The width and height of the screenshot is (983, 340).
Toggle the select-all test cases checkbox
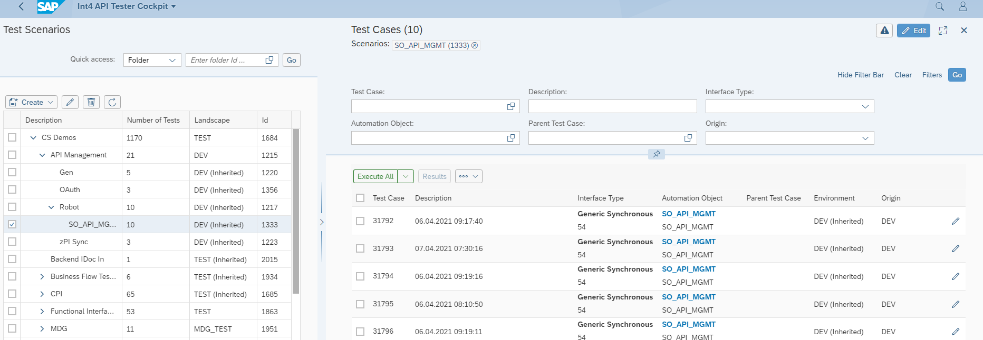tap(360, 198)
